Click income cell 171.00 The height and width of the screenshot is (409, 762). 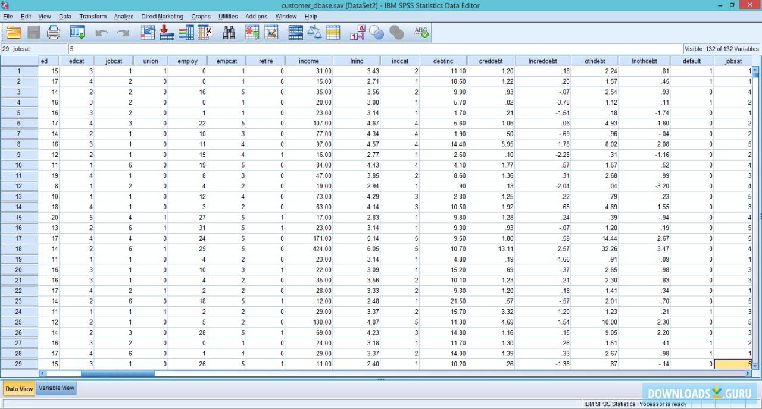(x=309, y=238)
